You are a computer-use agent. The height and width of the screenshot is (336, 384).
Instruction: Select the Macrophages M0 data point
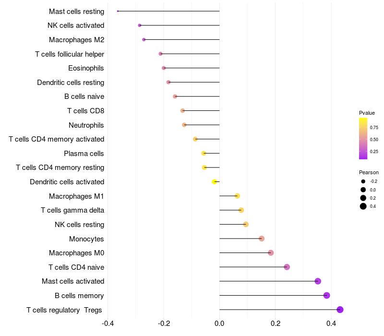(271, 253)
